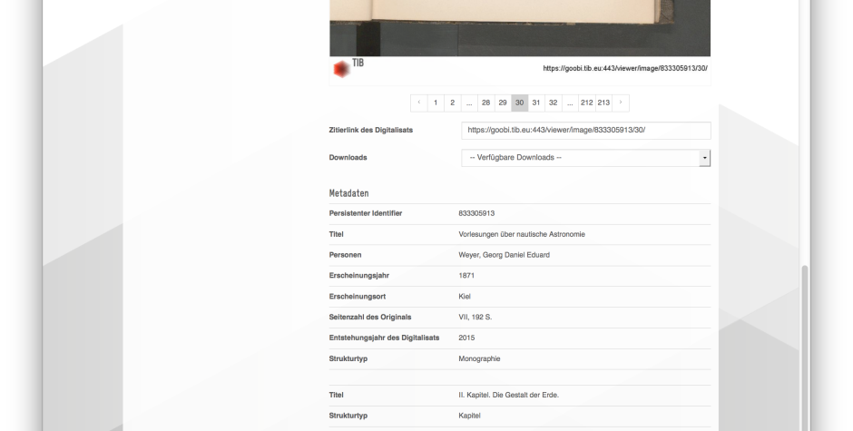Click Erscheinungsort value Kiel
The image size is (853, 431).
[465, 297]
